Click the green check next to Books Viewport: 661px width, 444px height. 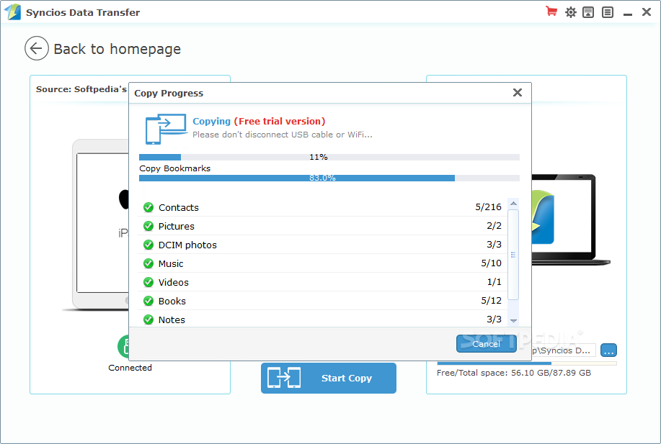point(148,301)
